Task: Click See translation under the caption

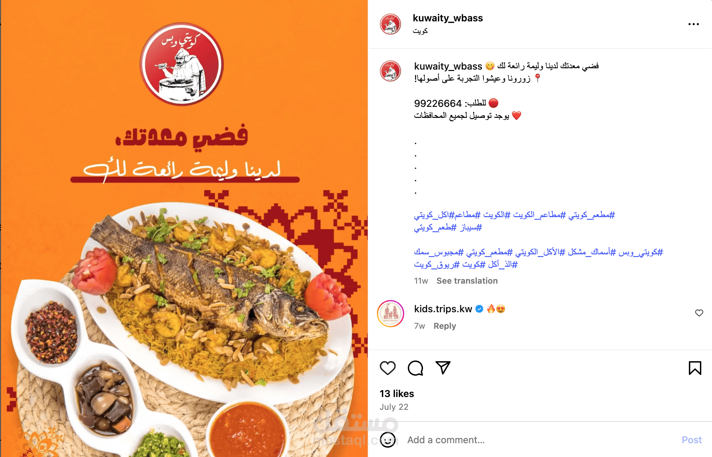Action: coord(467,281)
